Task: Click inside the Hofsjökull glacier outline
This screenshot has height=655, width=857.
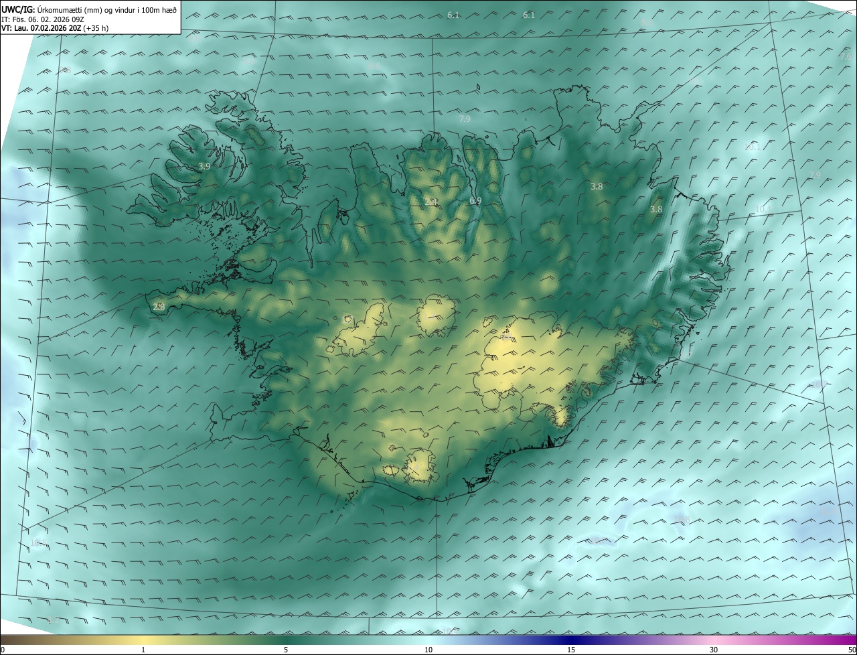Action: (x=437, y=315)
